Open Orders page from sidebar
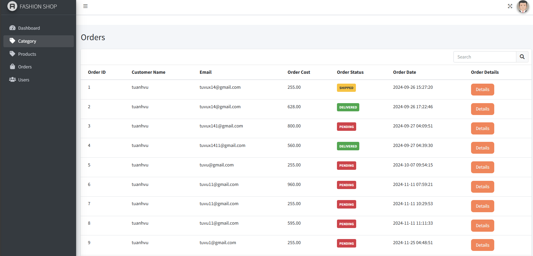 (x=38, y=67)
